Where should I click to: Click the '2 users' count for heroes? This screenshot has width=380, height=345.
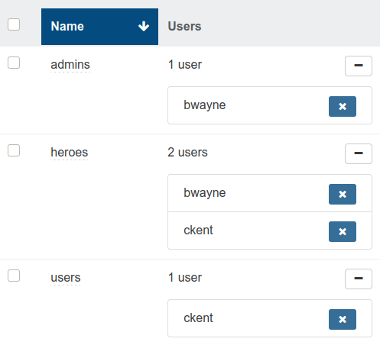tap(187, 153)
